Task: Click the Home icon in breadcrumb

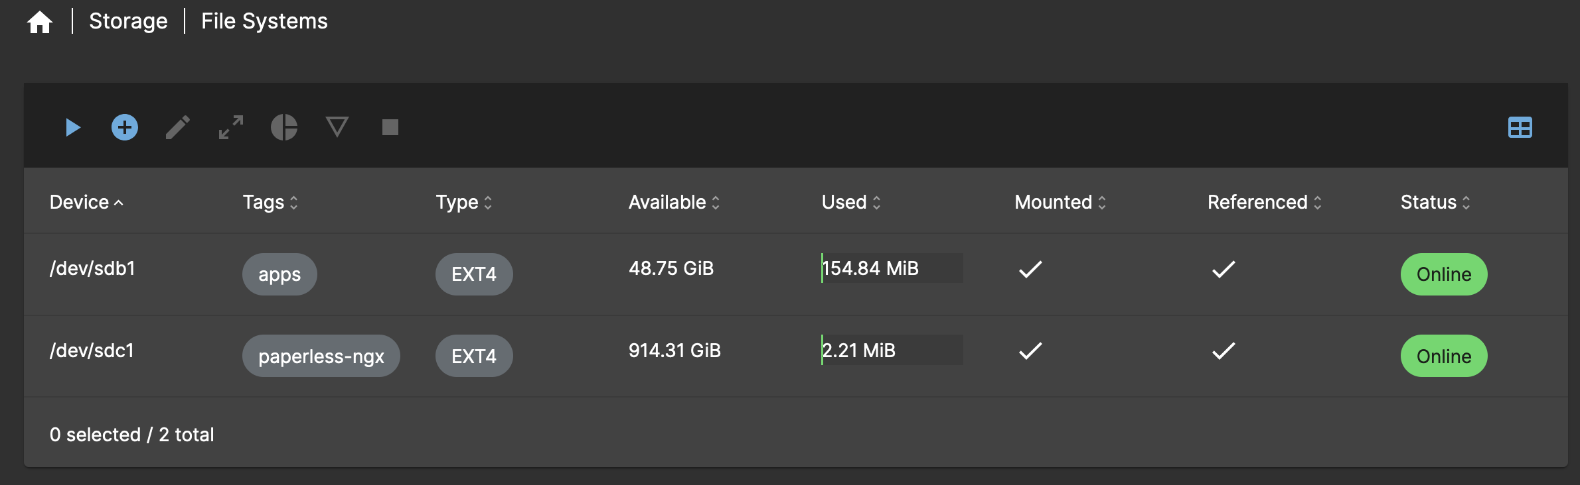Action: pyautogui.click(x=40, y=22)
